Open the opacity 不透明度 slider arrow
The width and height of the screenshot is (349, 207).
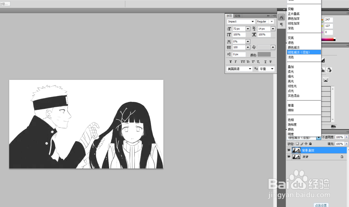(346, 137)
